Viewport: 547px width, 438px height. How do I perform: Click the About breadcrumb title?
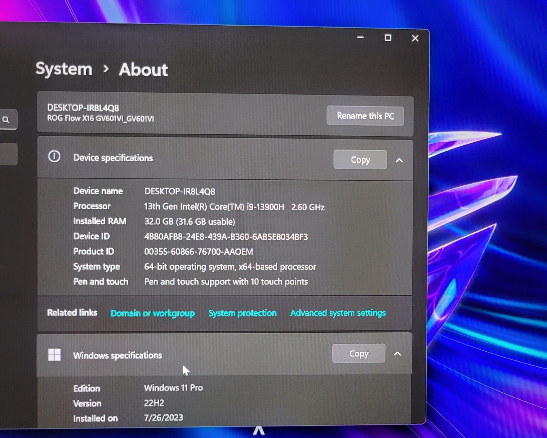pyautogui.click(x=143, y=70)
